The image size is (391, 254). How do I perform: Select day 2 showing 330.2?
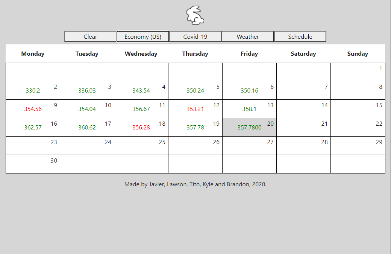[x=33, y=90]
